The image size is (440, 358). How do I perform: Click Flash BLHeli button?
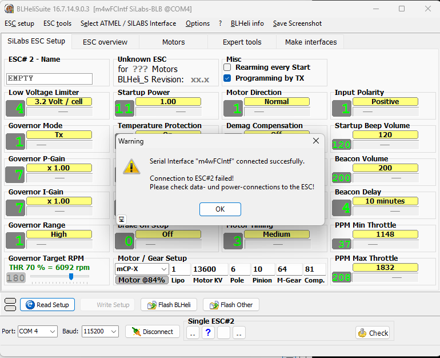[x=169, y=305]
